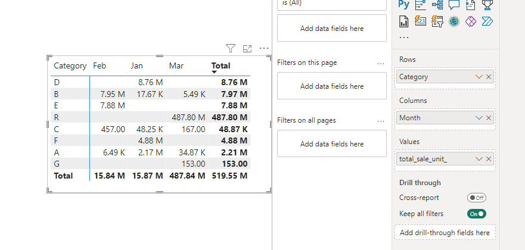
Task: Click cell 153.00 under Mar in row G
Action: pos(194,164)
